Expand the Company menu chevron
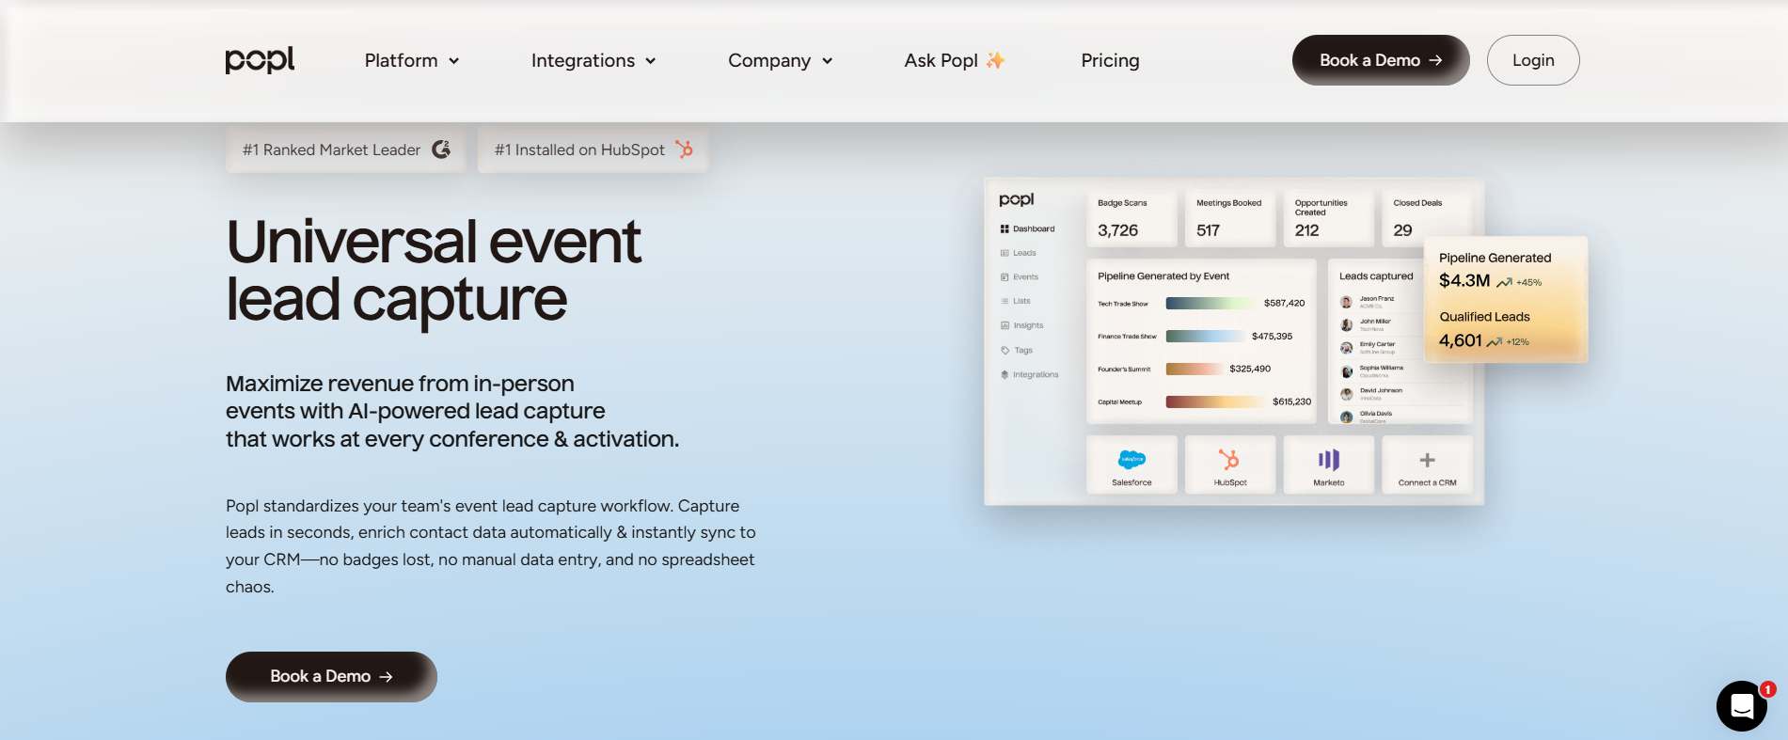 coord(828,61)
